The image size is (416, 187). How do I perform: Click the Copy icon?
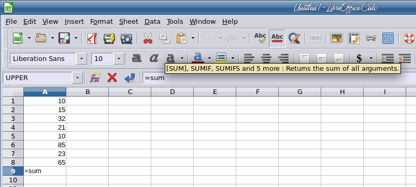(x=165, y=38)
